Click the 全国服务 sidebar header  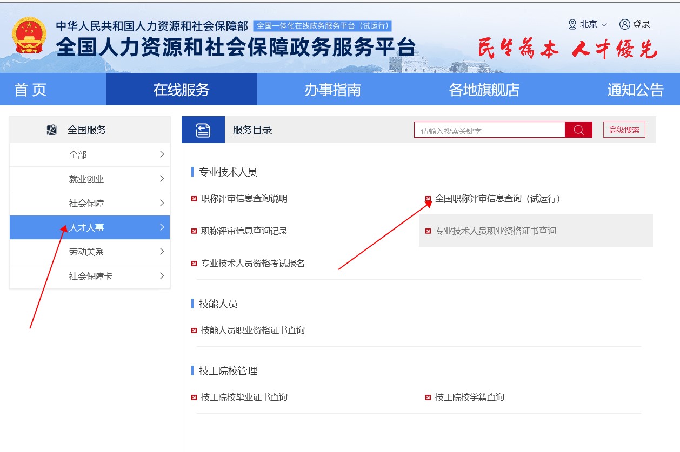tap(90, 130)
